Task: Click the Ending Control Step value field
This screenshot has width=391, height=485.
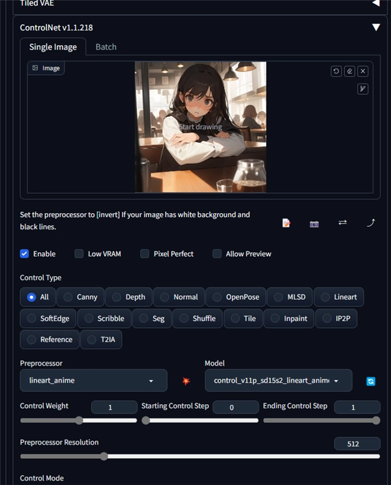Action: click(x=357, y=407)
